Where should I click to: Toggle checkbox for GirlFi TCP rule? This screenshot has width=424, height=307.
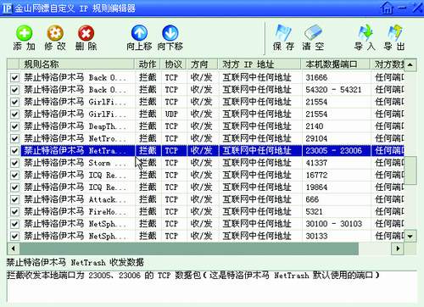(x=14, y=102)
